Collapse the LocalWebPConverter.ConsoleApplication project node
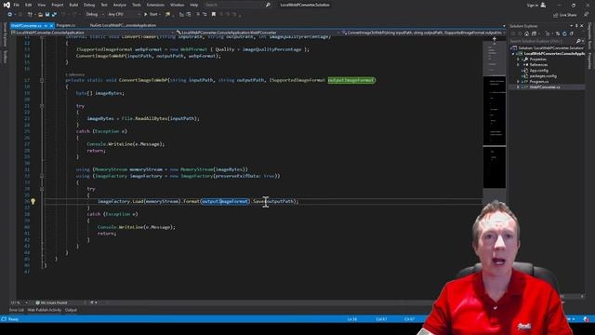The width and height of the screenshot is (595, 335). [x=513, y=54]
